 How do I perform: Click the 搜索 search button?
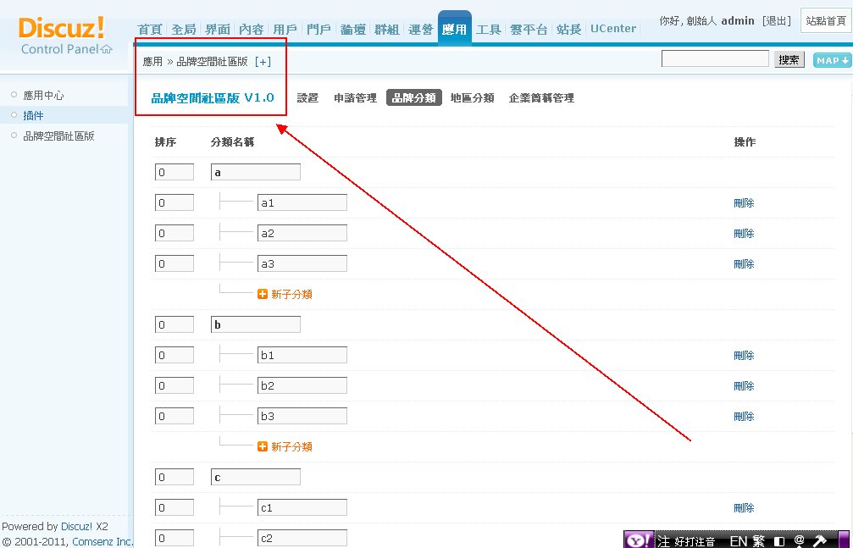click(x=789, y=60)
